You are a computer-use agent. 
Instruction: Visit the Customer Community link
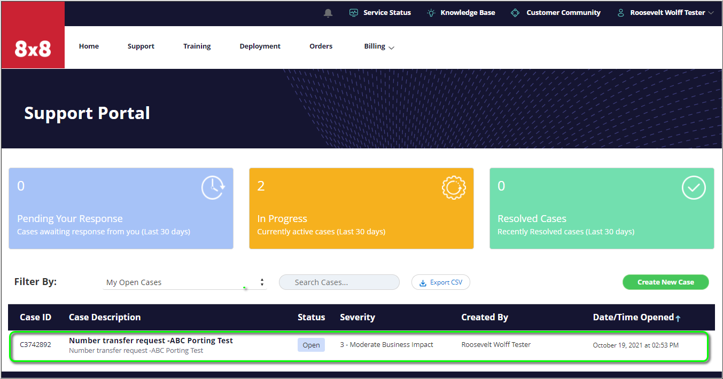coord(564,13)
